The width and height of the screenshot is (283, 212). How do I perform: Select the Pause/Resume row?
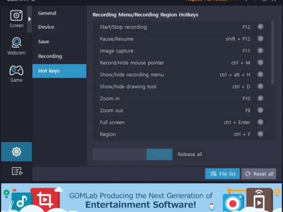pos(182,39)
